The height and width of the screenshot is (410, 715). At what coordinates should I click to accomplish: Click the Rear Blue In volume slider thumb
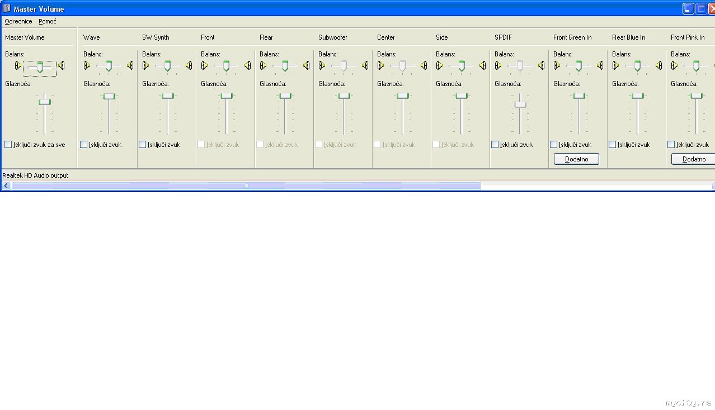(638, 96)
